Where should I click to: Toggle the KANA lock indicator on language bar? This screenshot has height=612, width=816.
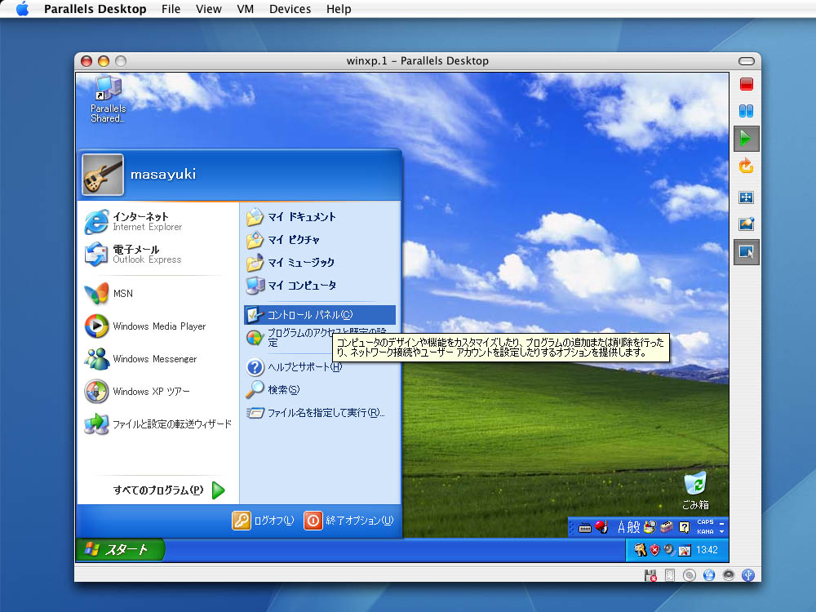point(705,531)
